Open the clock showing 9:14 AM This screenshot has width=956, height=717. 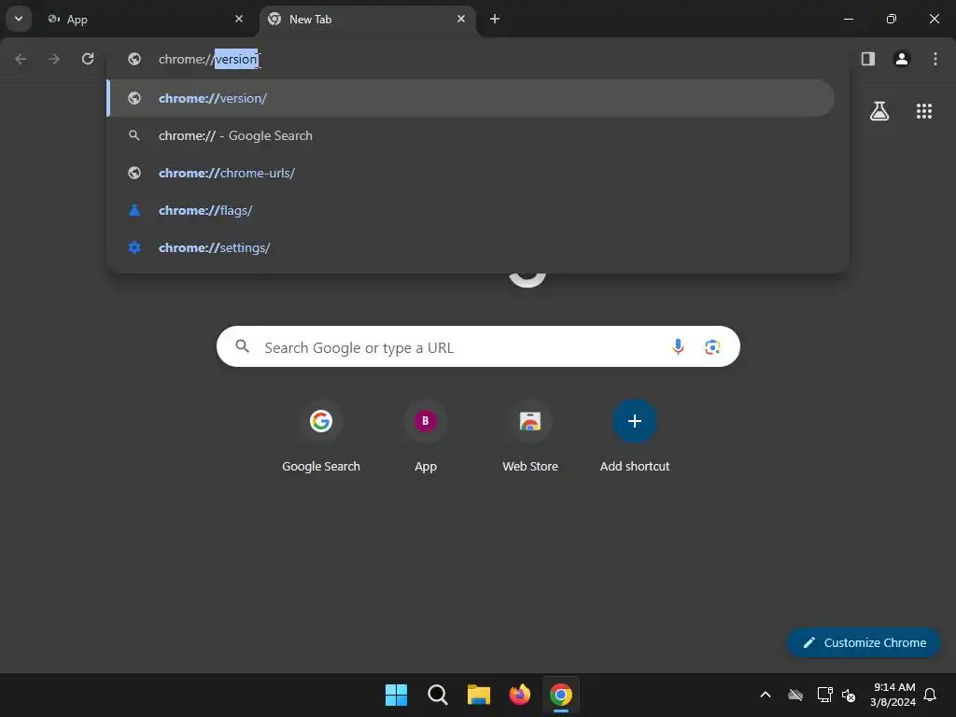pyautogui.click(x=893, y=695)
